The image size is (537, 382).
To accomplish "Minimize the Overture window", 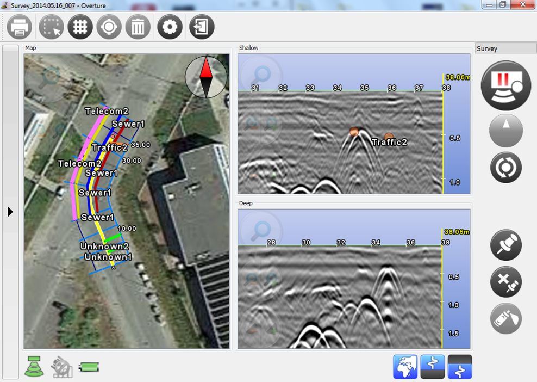I will [x=489, y=5].
